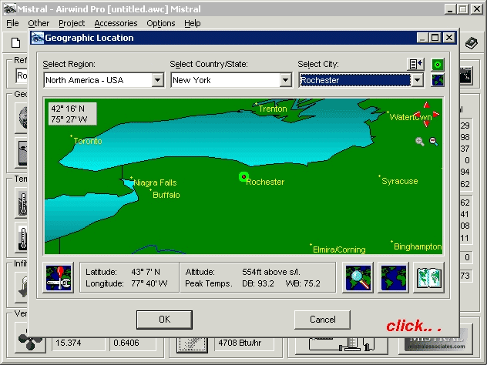
Task: Click the plain globe world view icon
Action: tap(393, 277)
